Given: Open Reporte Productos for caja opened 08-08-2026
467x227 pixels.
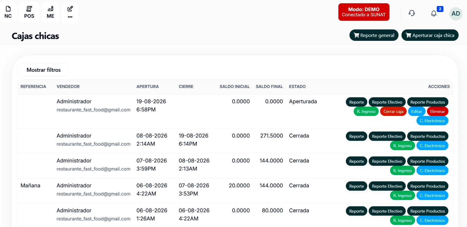Looking at the screenshot, I should click(x=428, y=136).
